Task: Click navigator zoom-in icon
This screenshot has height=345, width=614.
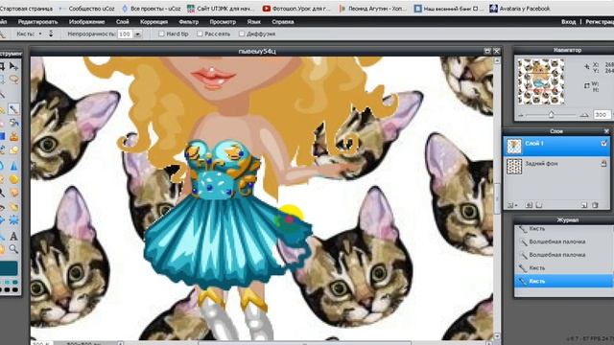Action: [584, 115]
